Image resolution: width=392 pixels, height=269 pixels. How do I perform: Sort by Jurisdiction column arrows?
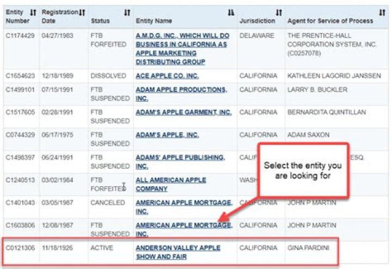pos(278,12)
